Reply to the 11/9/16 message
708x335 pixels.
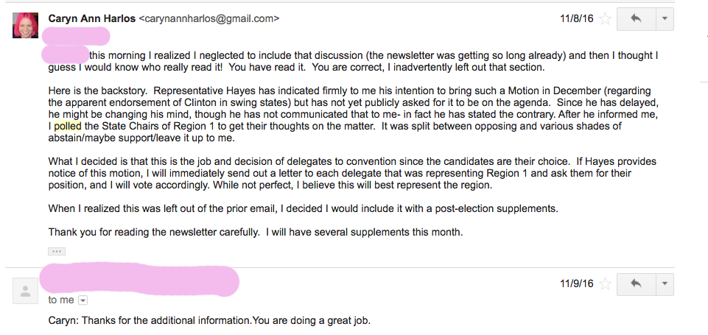pyautogui.click(x=637, y=283)
